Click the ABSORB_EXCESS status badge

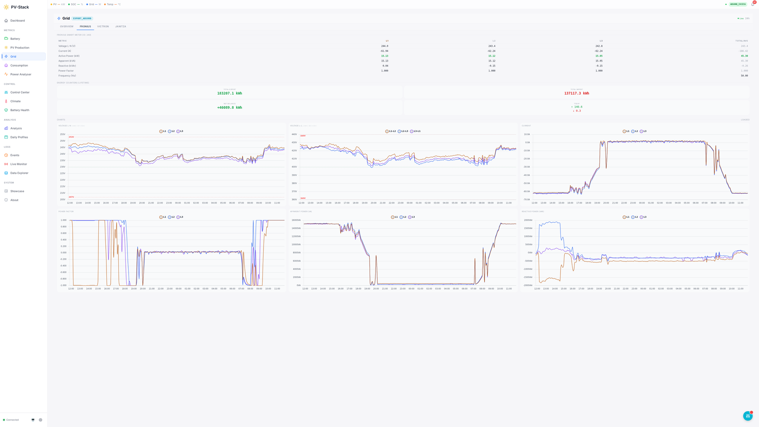(738, 4)
